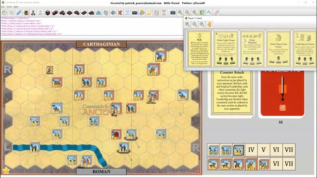Viewport: 317px width, 178px height.
Task: Select the Order Light Troops card
Action: tap(226, 48)
